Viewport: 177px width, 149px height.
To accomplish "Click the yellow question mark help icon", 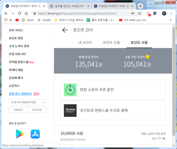I will (x=147, y=57).
